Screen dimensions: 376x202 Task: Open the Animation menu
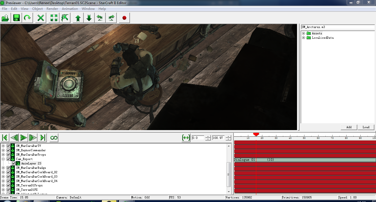click(x=70, y=9)
